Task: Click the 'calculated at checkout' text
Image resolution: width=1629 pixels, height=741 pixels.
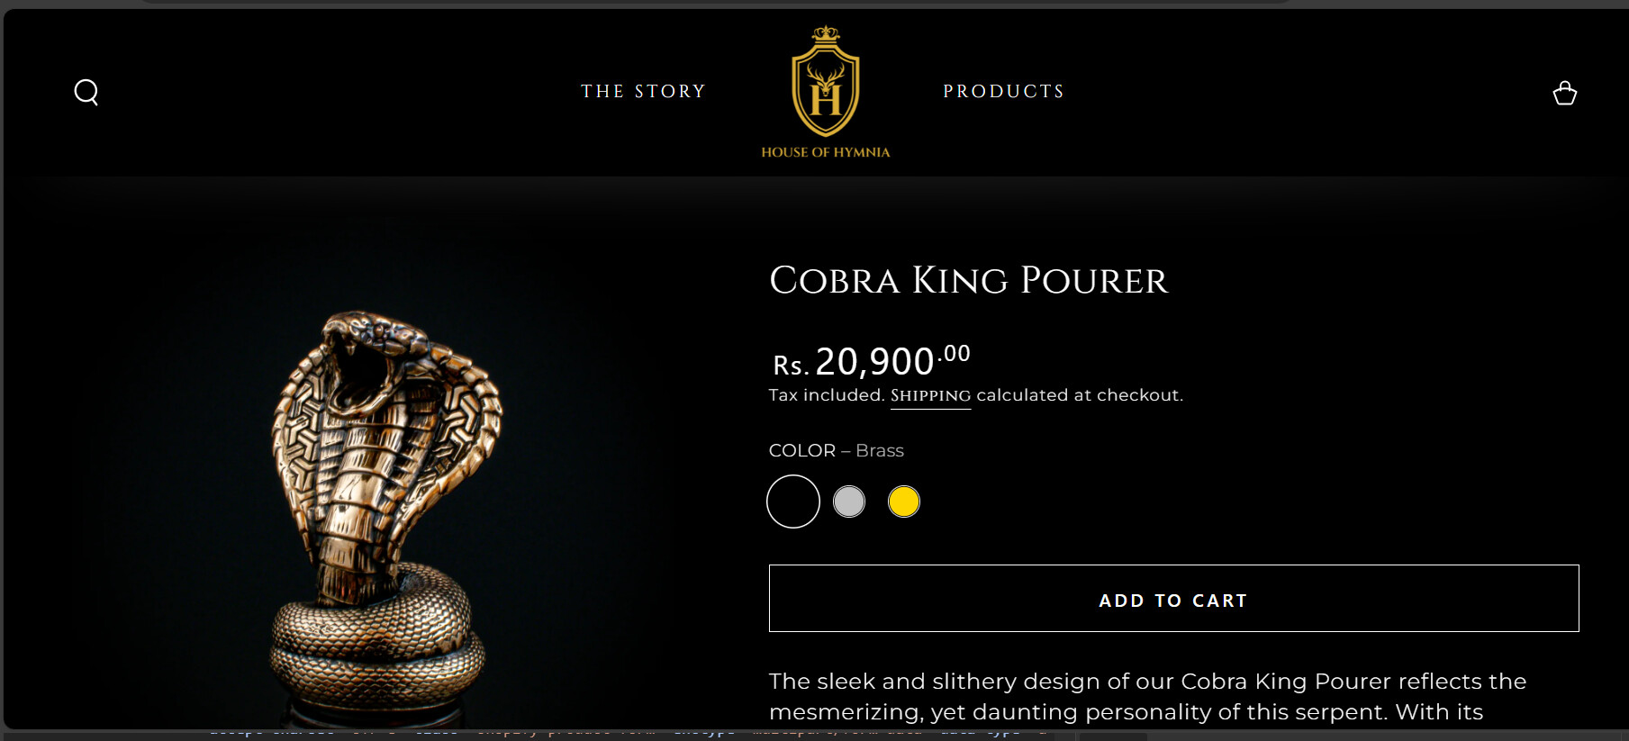Action: [1079, 395]
